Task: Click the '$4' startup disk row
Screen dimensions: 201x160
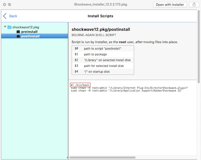Action: [x=103, y=72]
